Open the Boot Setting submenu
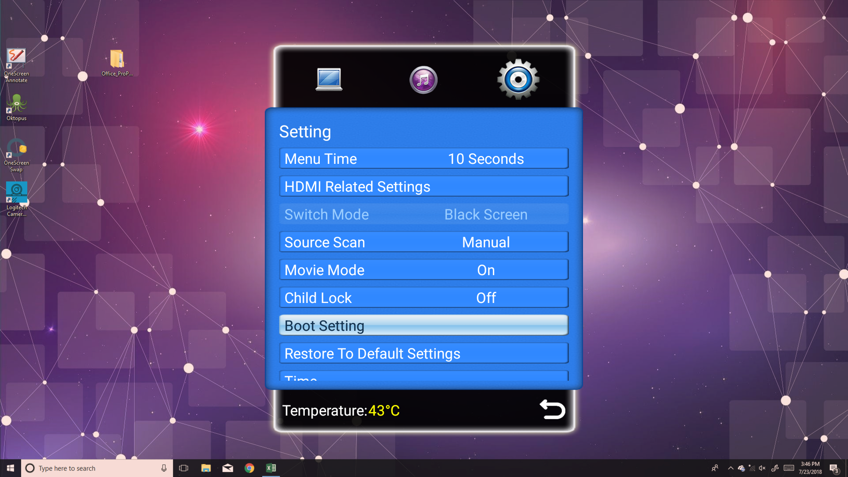 pos(424,326)
